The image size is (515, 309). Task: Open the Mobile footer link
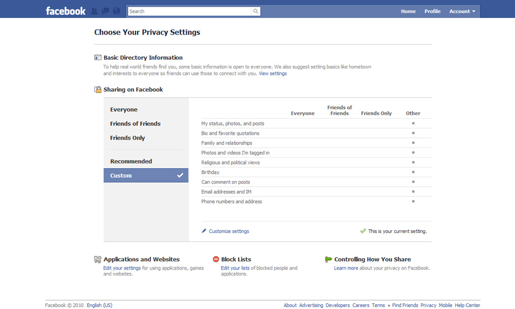tap(445, 305)
